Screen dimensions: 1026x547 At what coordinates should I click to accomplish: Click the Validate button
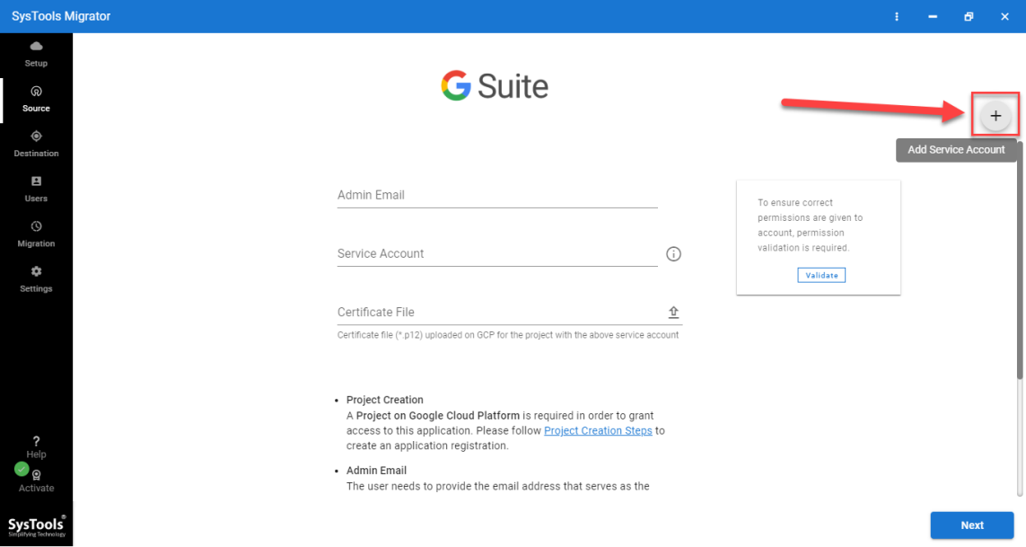tap(821, 275)
